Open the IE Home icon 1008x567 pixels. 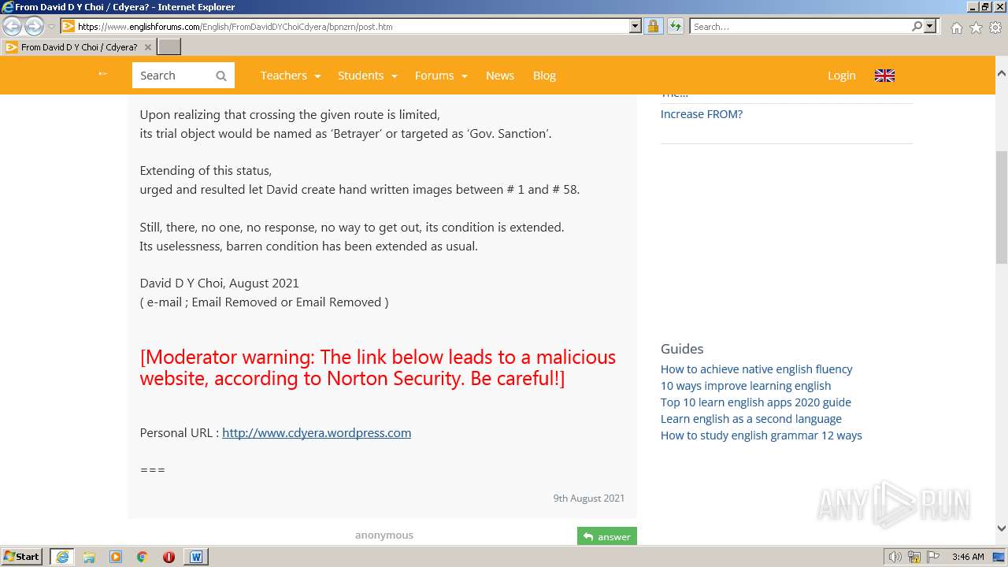(956, 28)
